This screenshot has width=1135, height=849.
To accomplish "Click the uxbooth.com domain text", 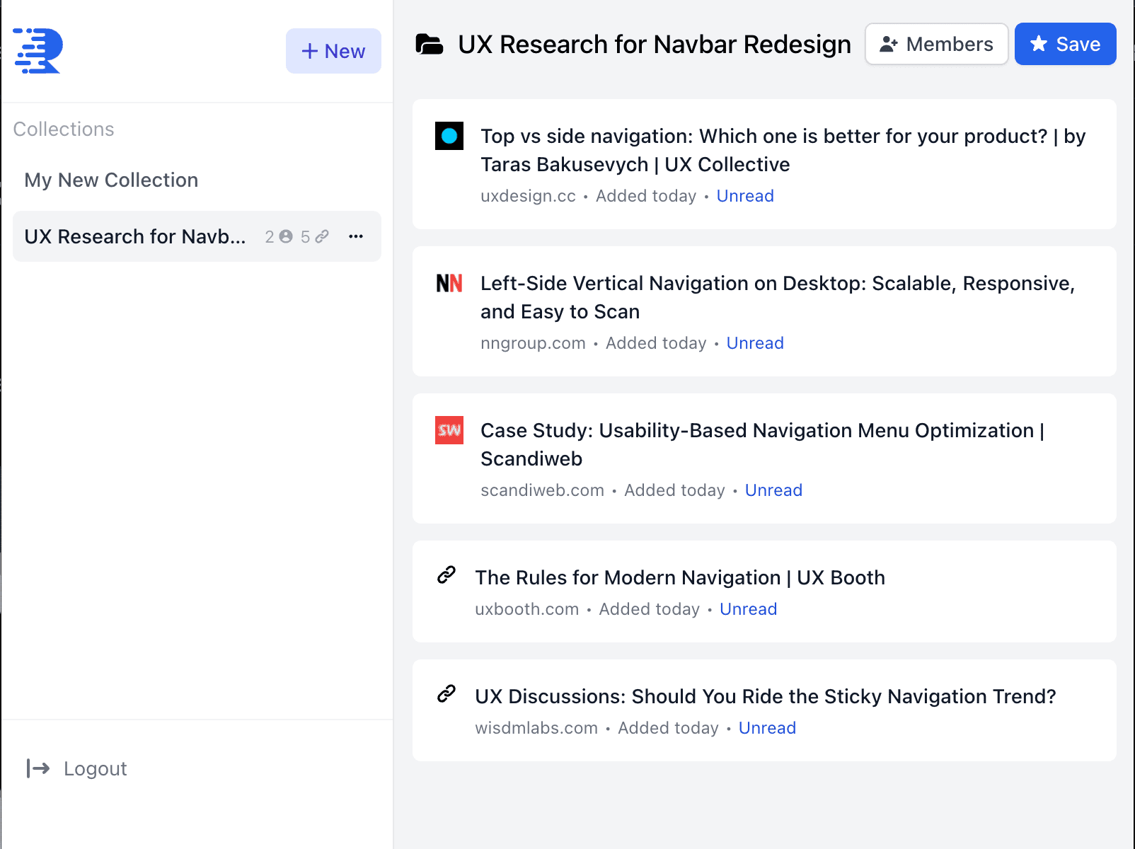I will coord(526,609).
